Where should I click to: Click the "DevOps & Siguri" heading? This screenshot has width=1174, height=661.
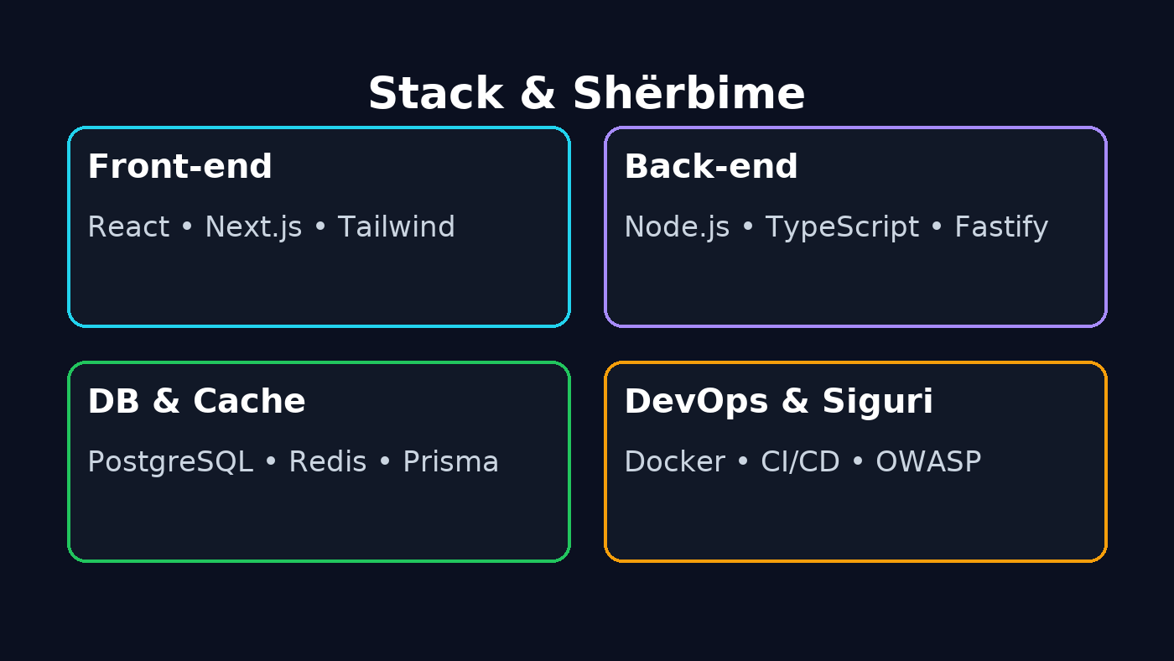pyautogui.click(x=778, y=401)
